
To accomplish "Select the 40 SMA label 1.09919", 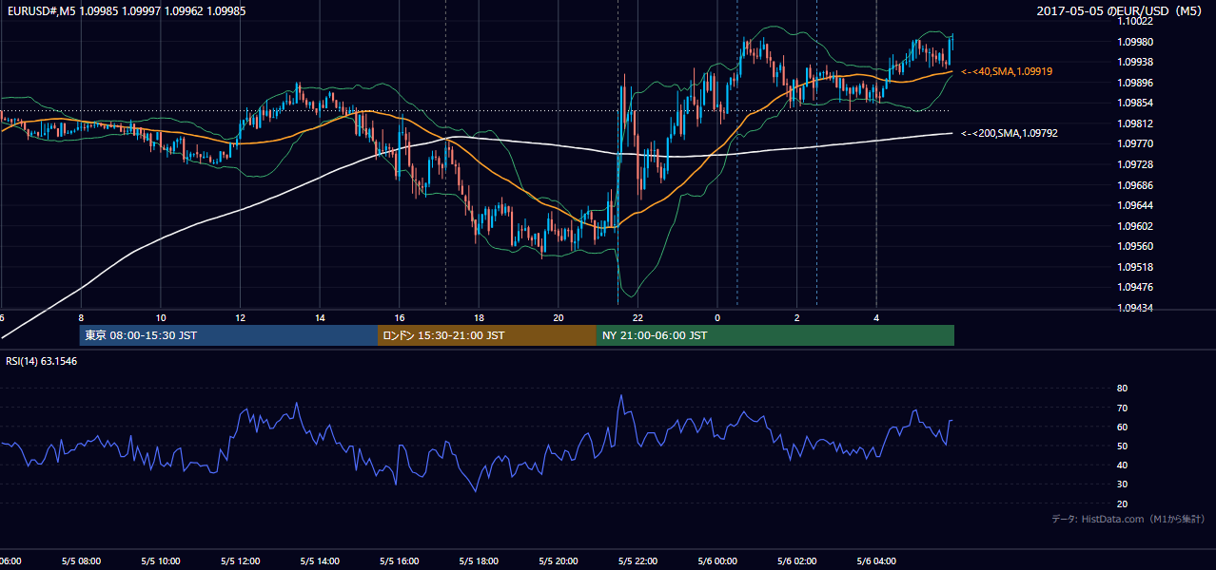I will click(1007, 71).
